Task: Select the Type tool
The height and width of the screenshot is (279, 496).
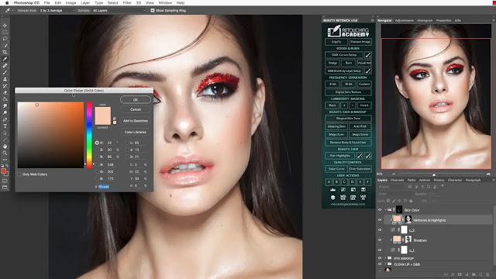Action: point(5,126)
